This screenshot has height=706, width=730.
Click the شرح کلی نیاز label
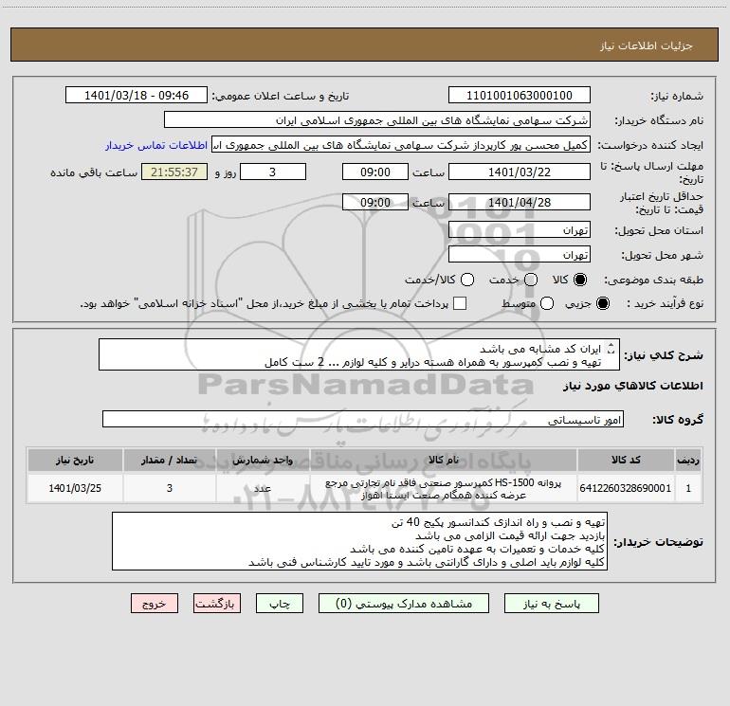click(x=664, y=355)
